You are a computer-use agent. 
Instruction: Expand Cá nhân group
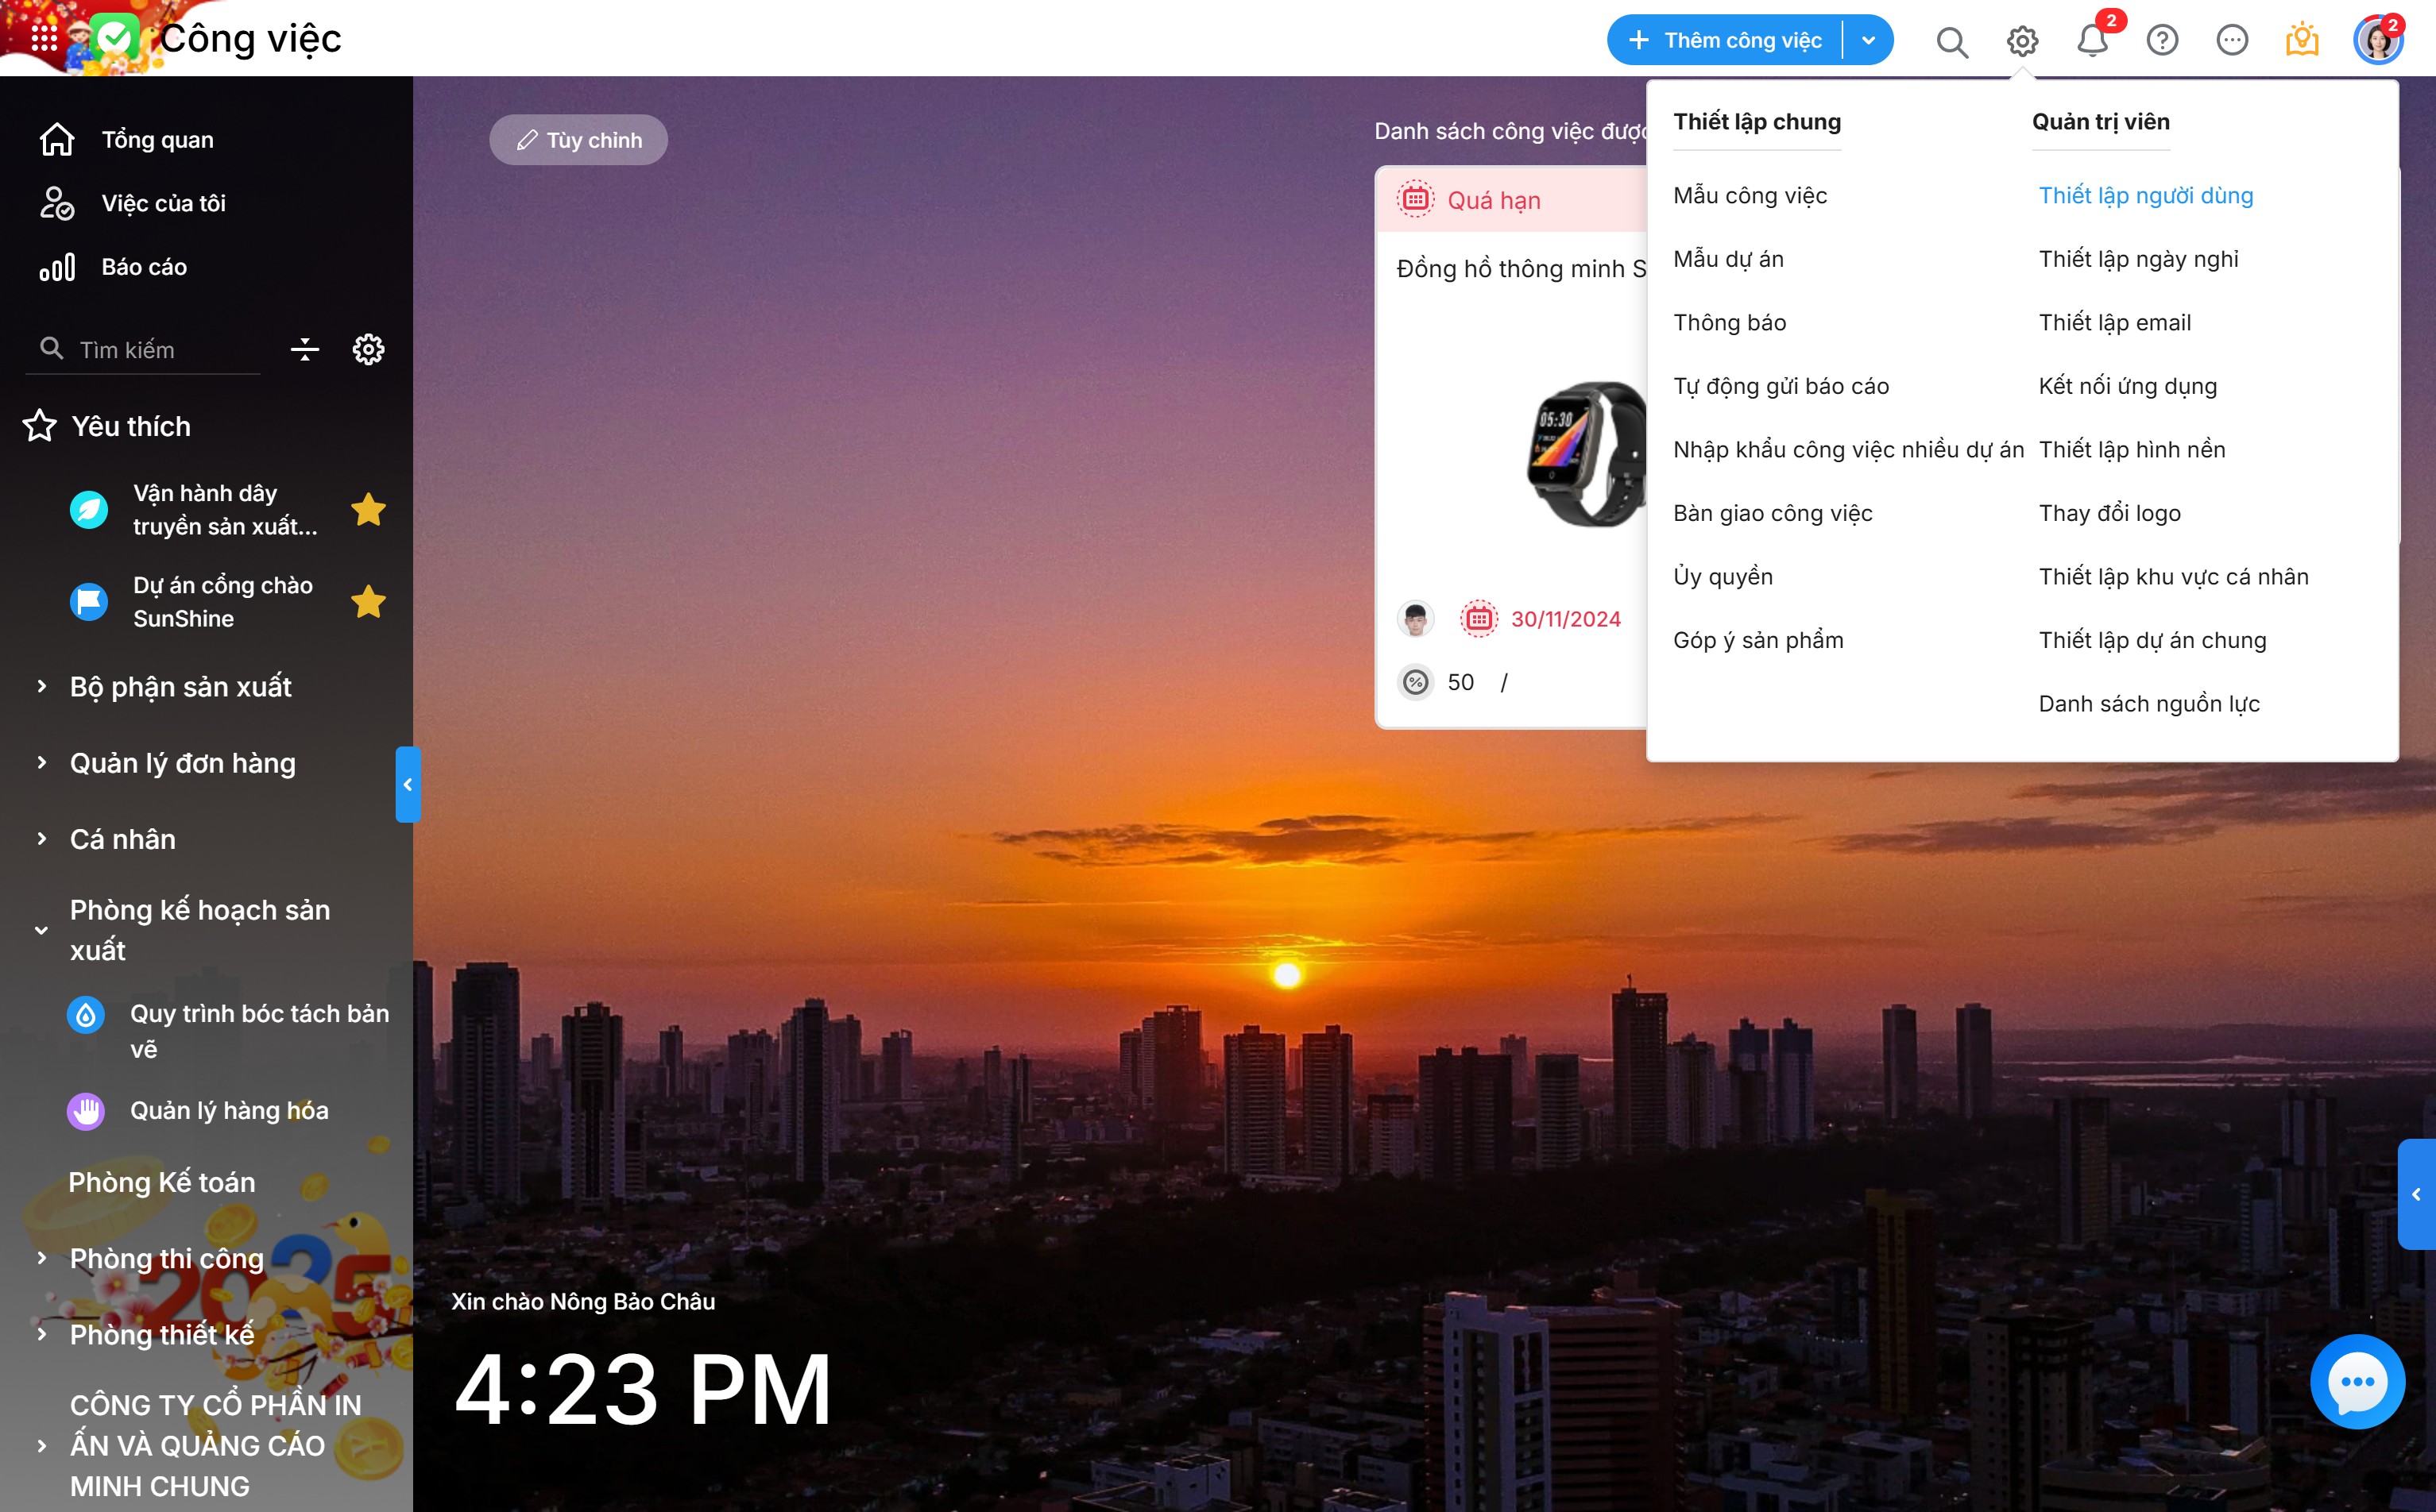[x=41, y=838]
